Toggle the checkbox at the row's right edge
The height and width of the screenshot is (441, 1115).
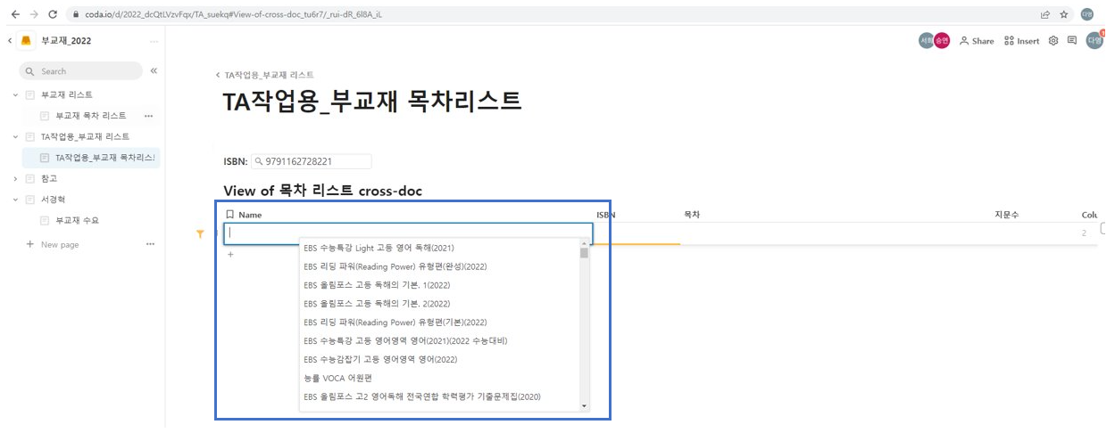click(1103, 228)
